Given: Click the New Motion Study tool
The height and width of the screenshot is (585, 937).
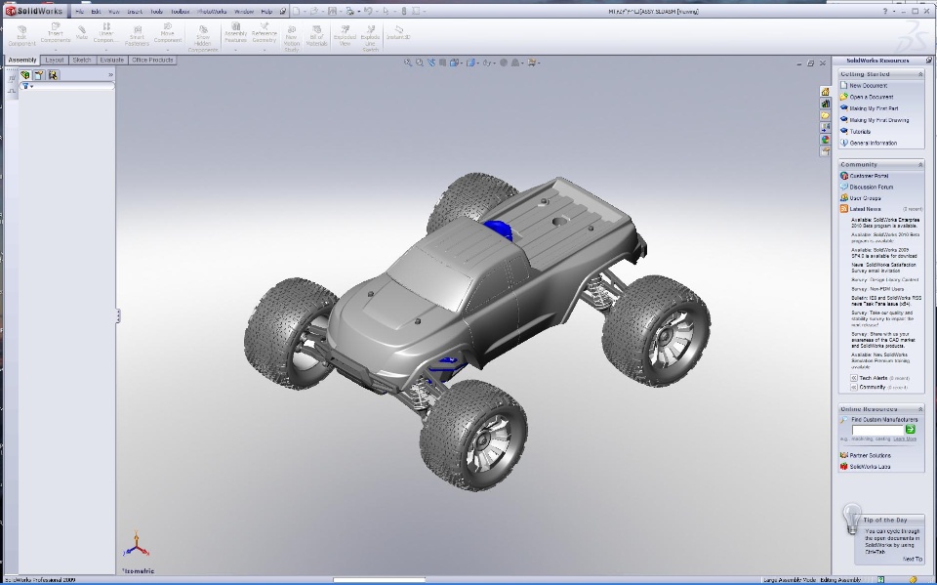Looking at the screenshot, I should [292, 39].
